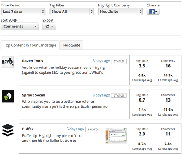Screen dimensions: 182x154
Task: Open the Sort By 'Comments' dropdown
Action: (20, 26)
